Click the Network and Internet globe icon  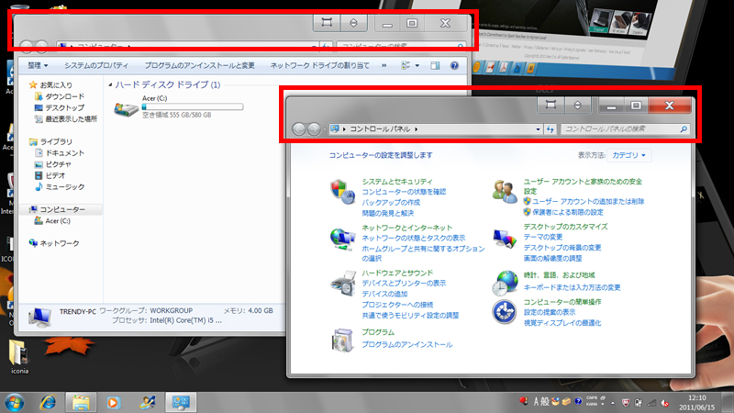click(x=341, y=237)
